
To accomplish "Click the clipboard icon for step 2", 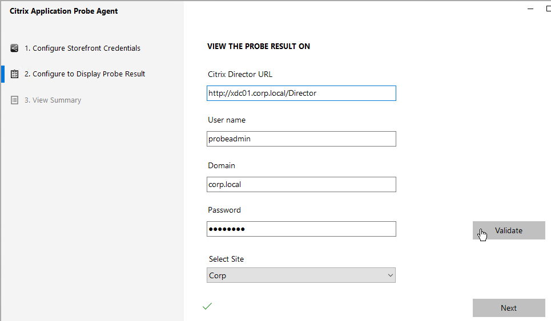I will (x=14, y=74).
